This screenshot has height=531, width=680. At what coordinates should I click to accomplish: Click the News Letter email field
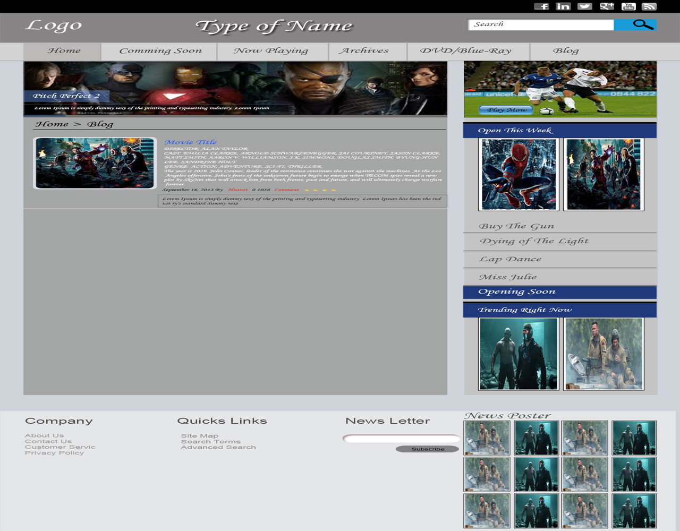402,438
